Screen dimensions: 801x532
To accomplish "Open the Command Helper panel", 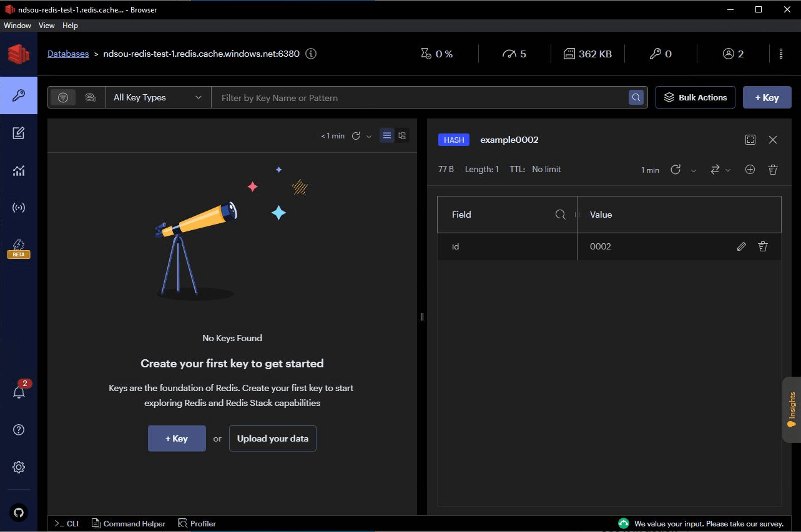I will (x=129, y=524).
